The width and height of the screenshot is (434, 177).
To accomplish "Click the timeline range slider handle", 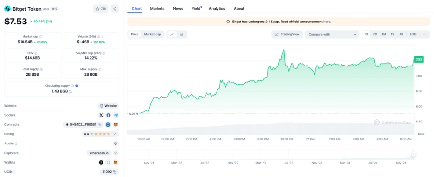I will click(x=413, y=155).
